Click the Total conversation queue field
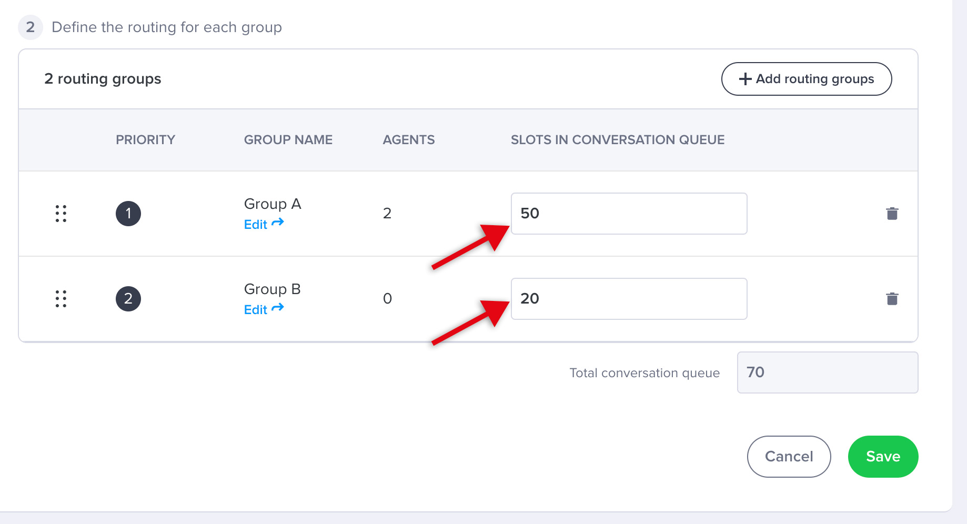Viewport: 967px width, 524px height. 827,372
